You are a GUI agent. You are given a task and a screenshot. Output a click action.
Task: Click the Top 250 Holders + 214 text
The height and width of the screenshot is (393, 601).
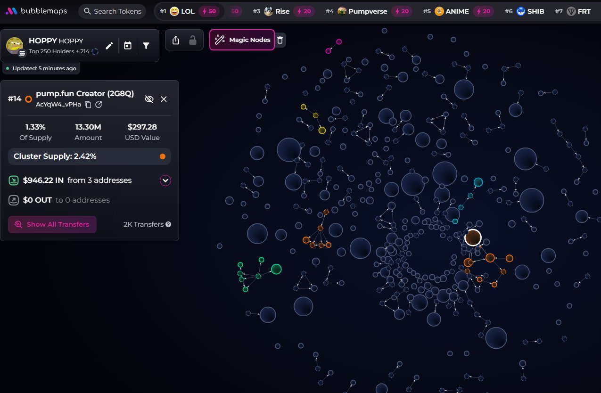tap(59, 51)
